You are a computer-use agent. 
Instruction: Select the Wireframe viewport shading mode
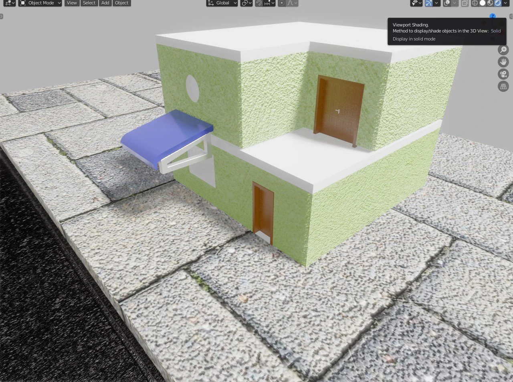[x=474, y=3]
